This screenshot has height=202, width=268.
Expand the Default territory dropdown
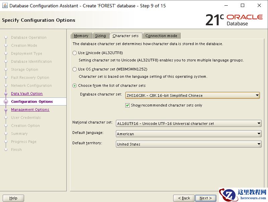189,144
